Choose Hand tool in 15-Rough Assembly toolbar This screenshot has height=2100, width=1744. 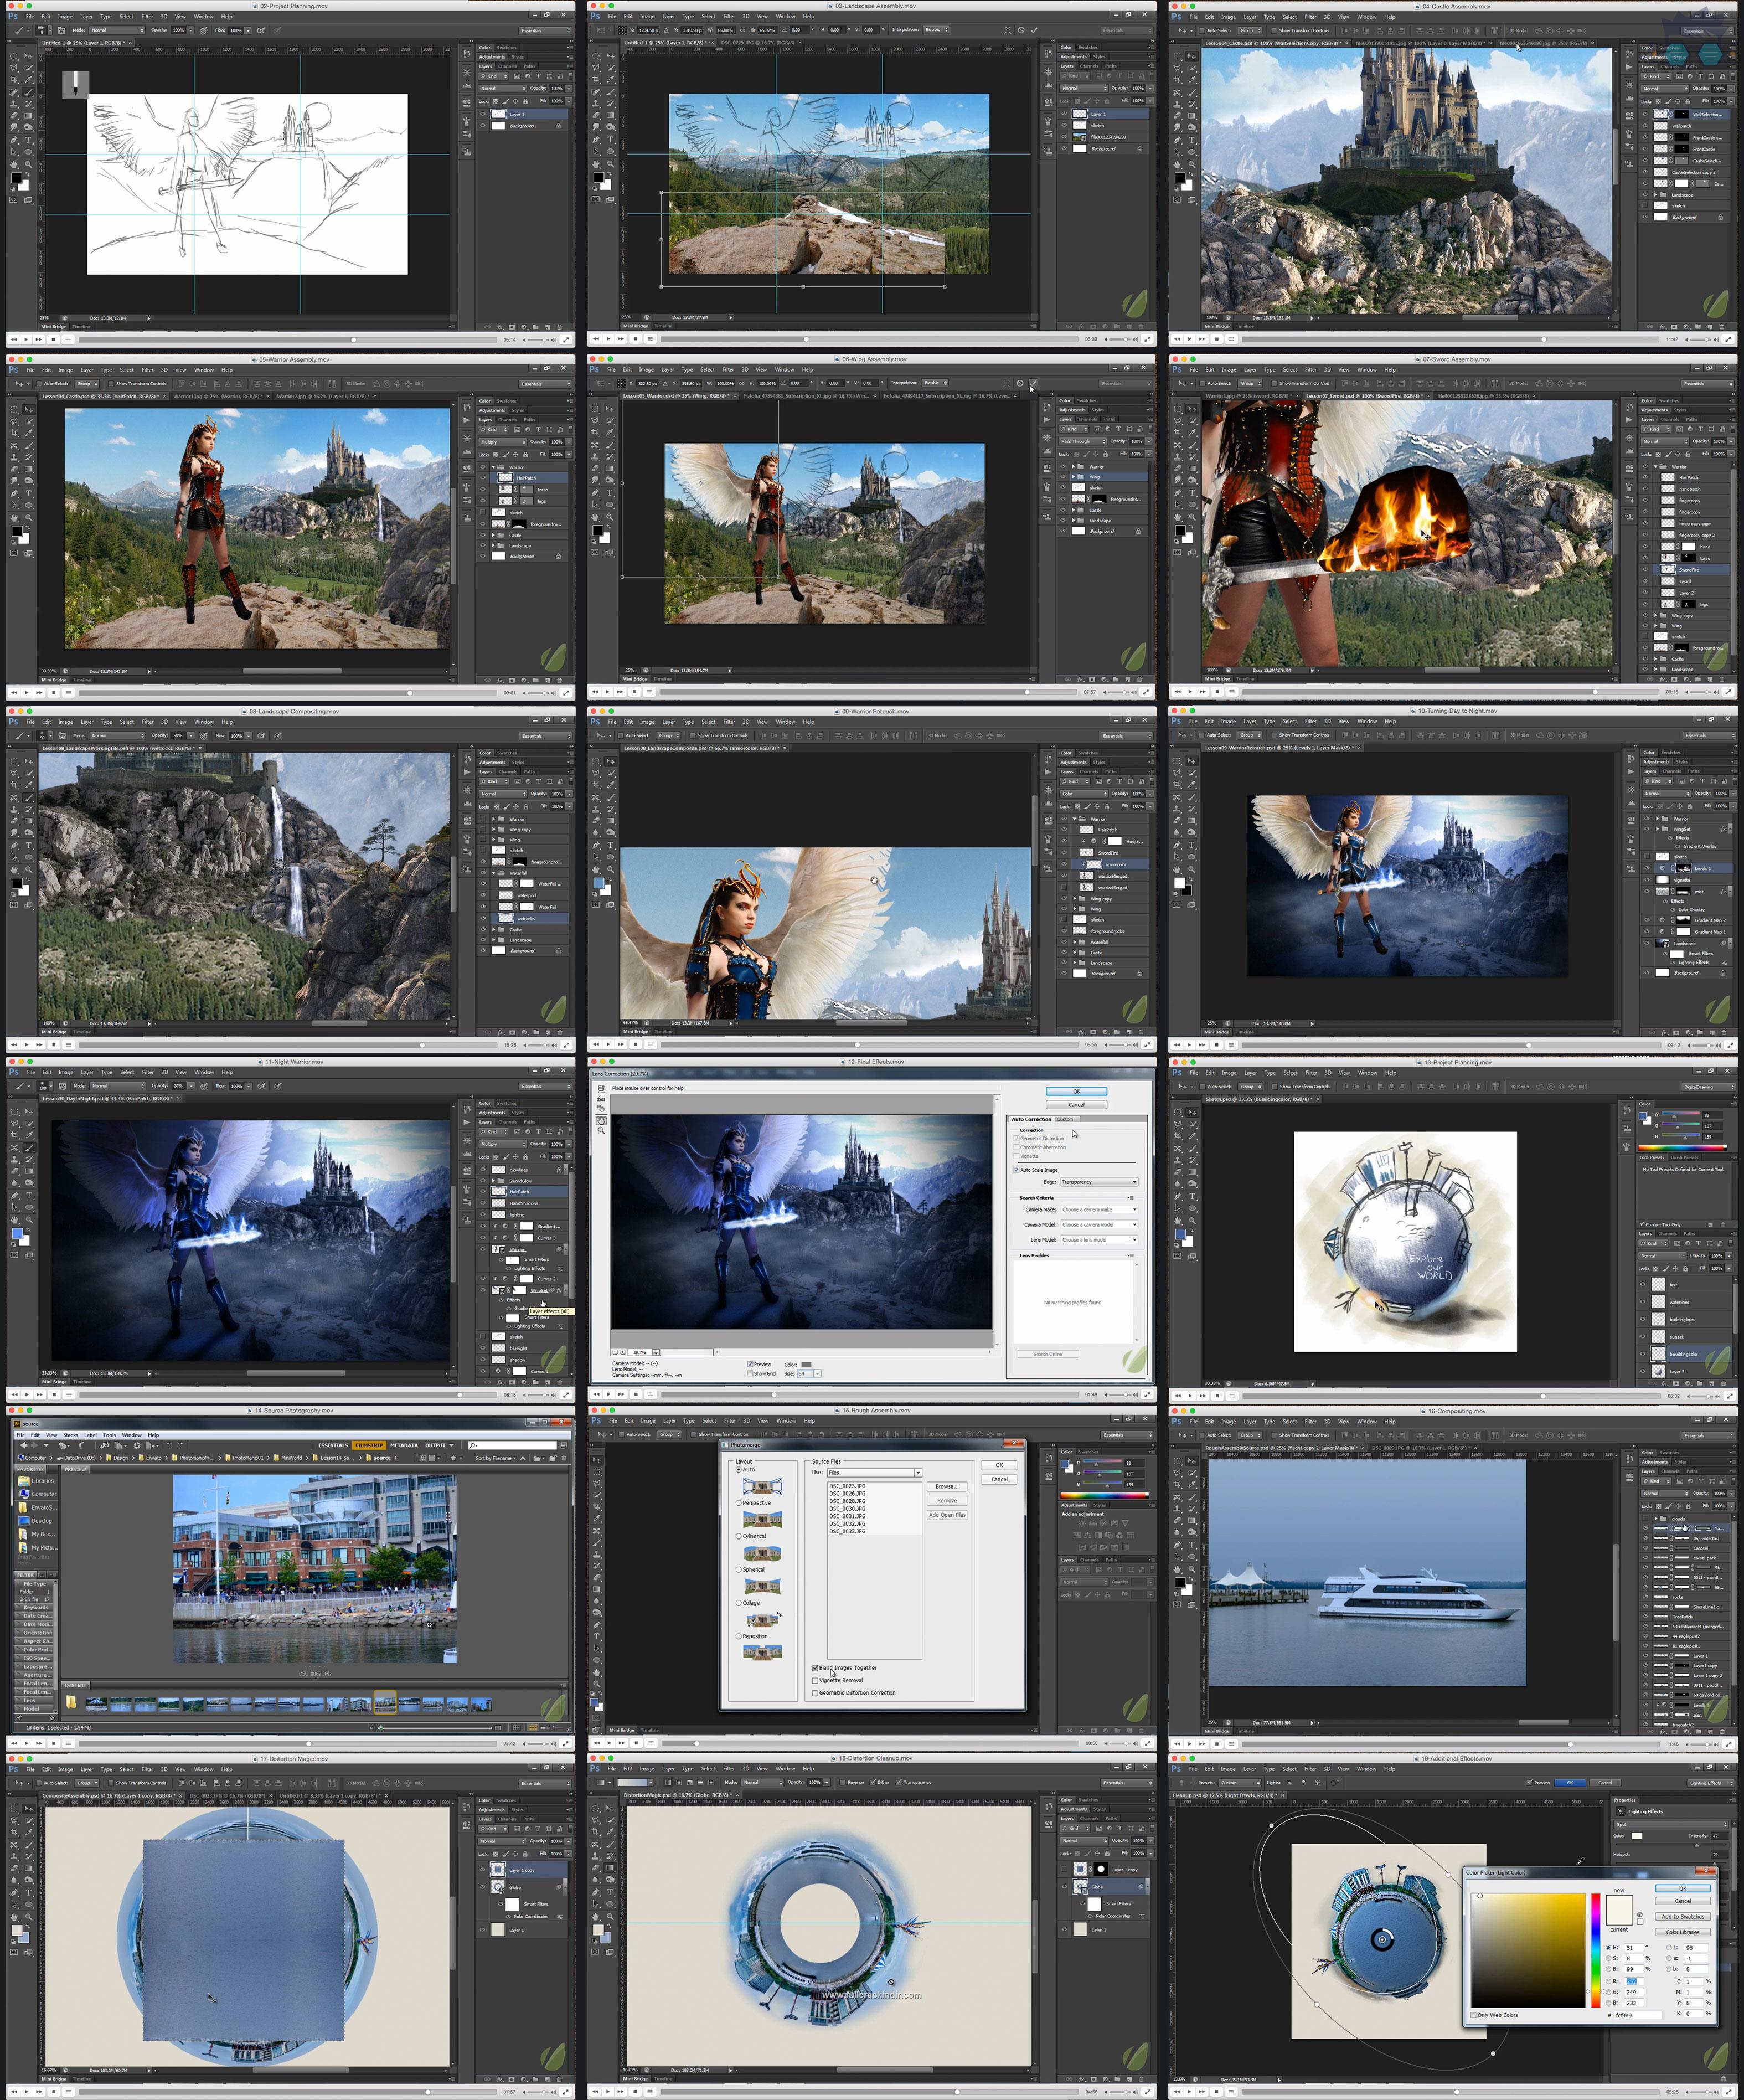[597, 1673]
